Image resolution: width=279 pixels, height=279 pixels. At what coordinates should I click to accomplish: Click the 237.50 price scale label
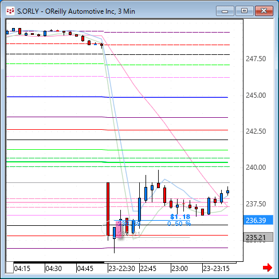256,204
